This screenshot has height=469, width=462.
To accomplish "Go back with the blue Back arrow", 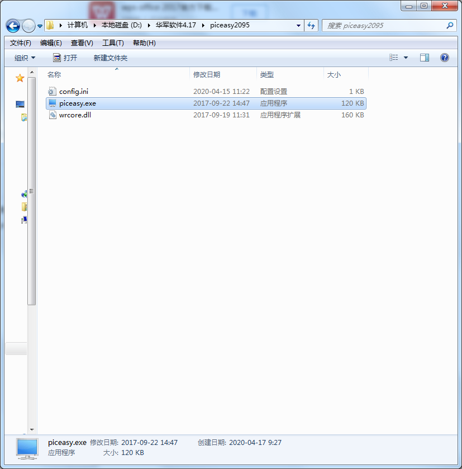I will pyautogui.click(x=13, y=26).
